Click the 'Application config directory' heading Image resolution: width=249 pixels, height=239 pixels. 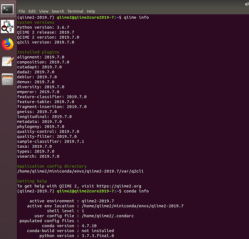pos(52,166)
